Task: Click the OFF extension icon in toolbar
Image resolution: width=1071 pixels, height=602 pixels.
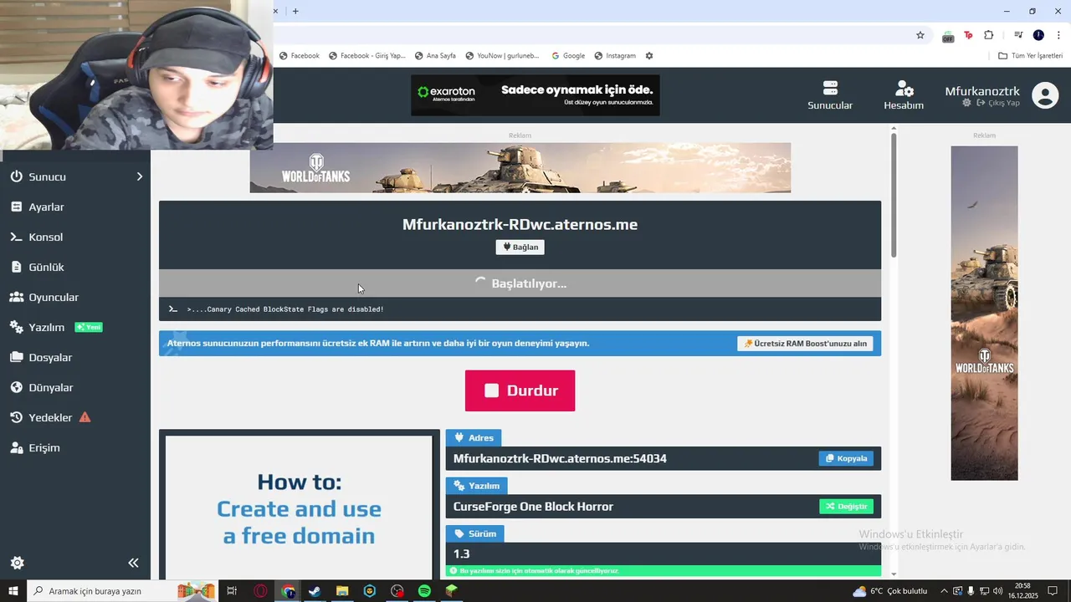Action: pyautogui.click(x=947, y=36)
